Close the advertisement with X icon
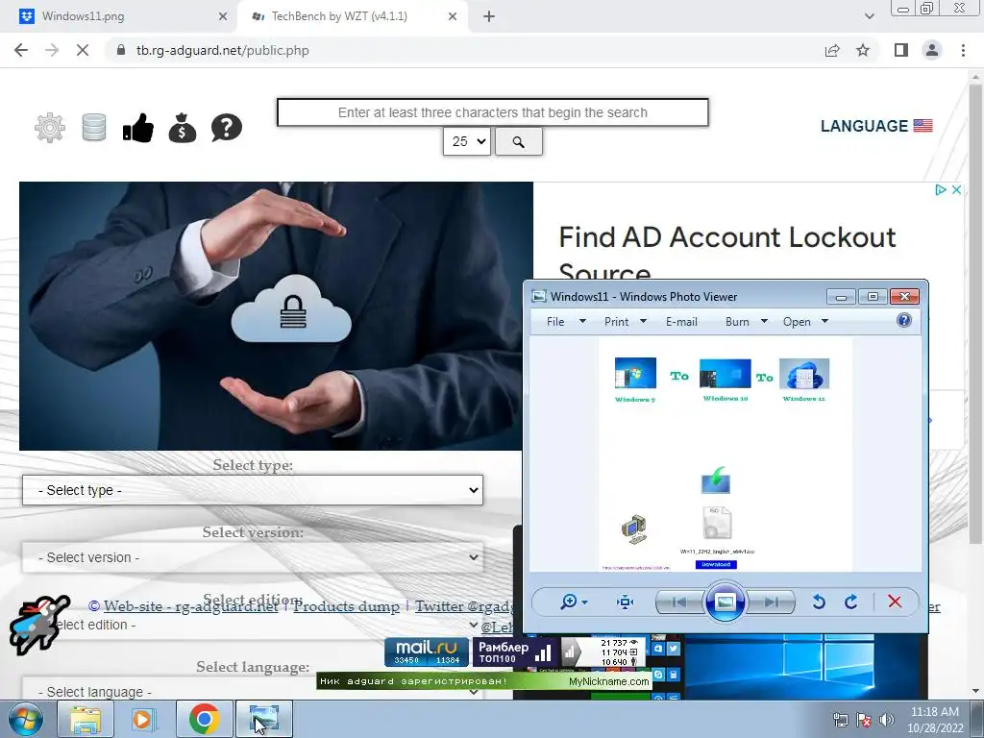 pyautogui.click(x=956, y=189)
